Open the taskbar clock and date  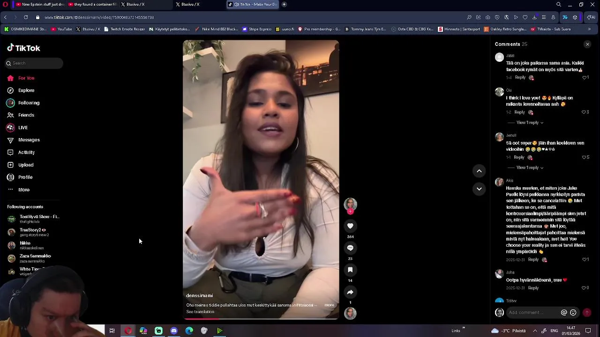pos(570,331)
